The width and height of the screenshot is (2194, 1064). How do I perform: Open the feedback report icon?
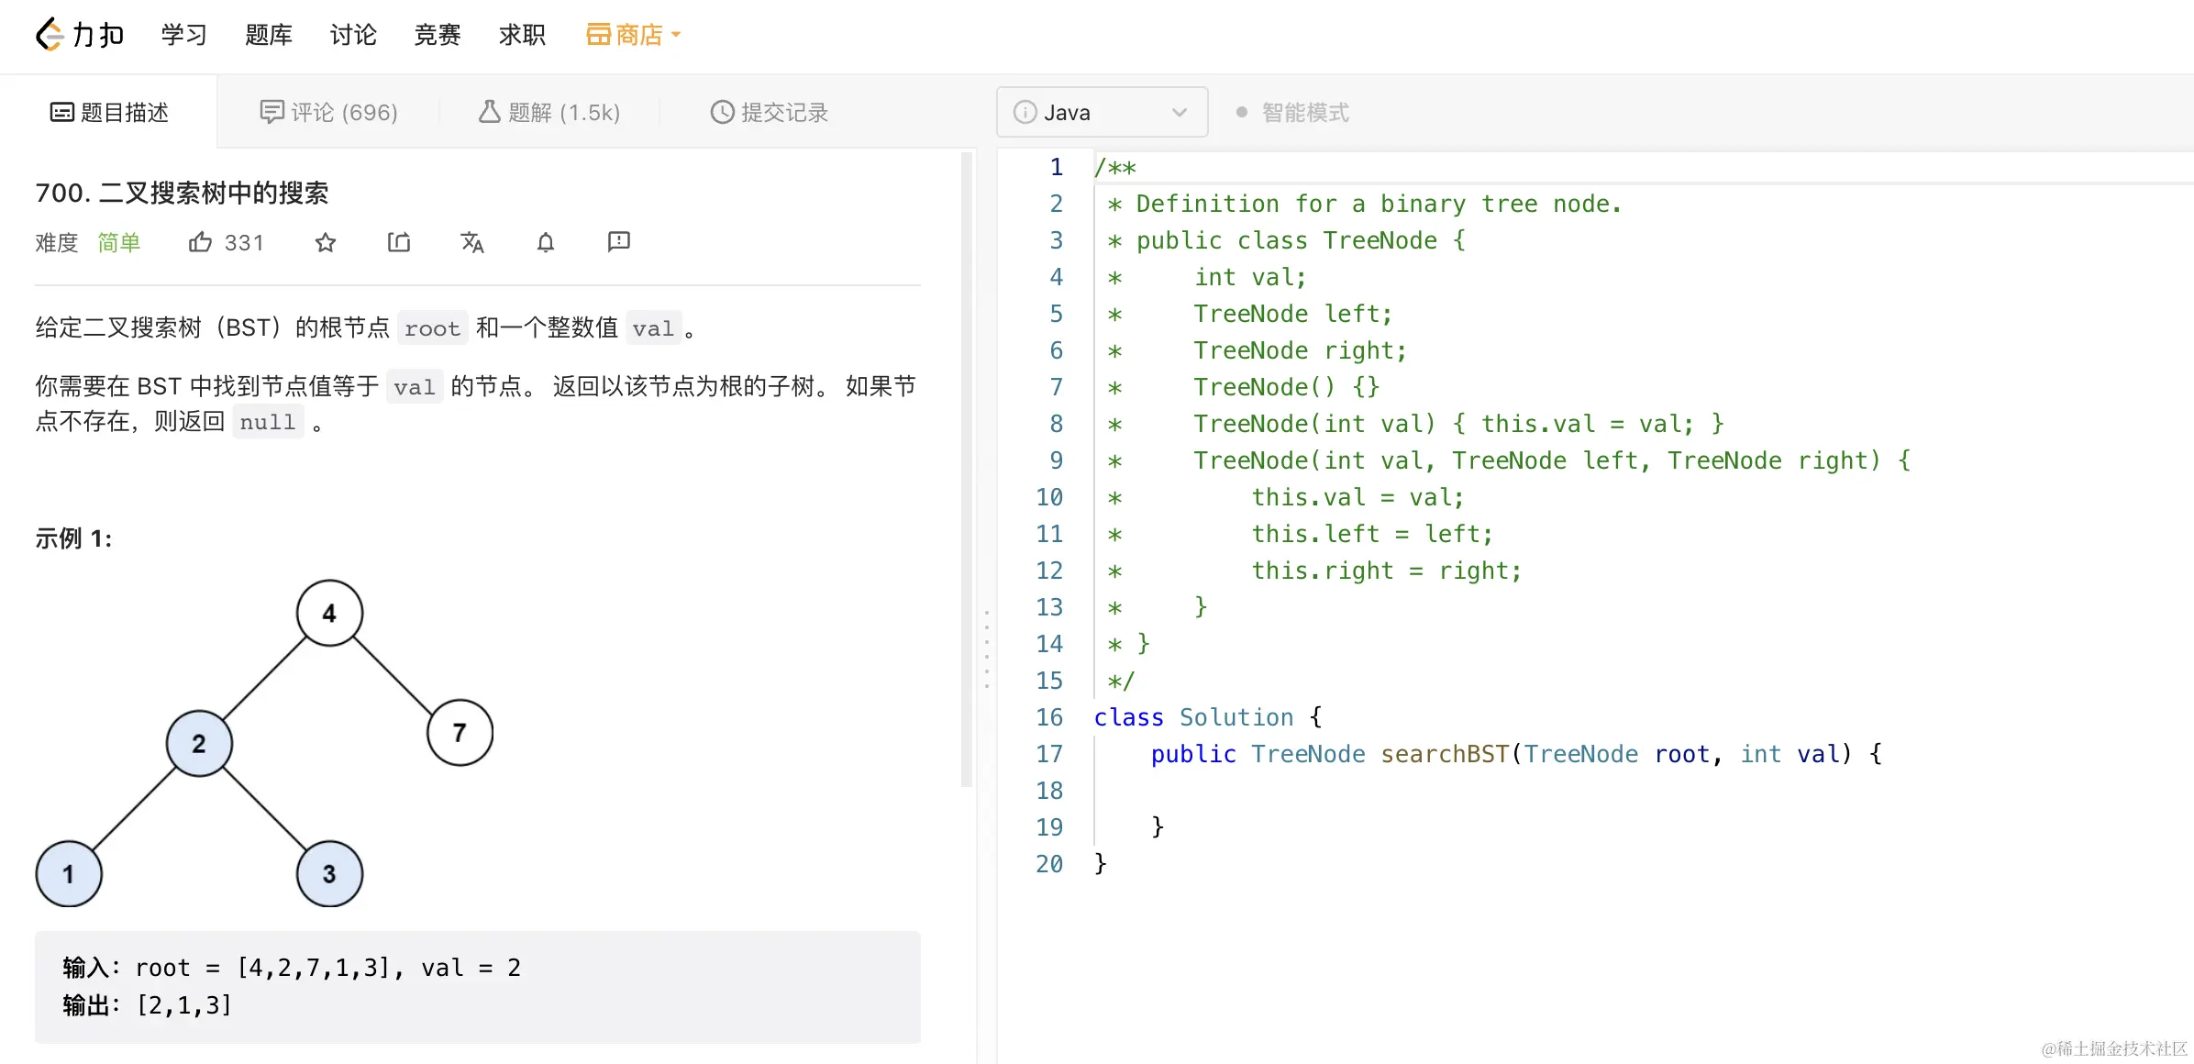point(619,241)
